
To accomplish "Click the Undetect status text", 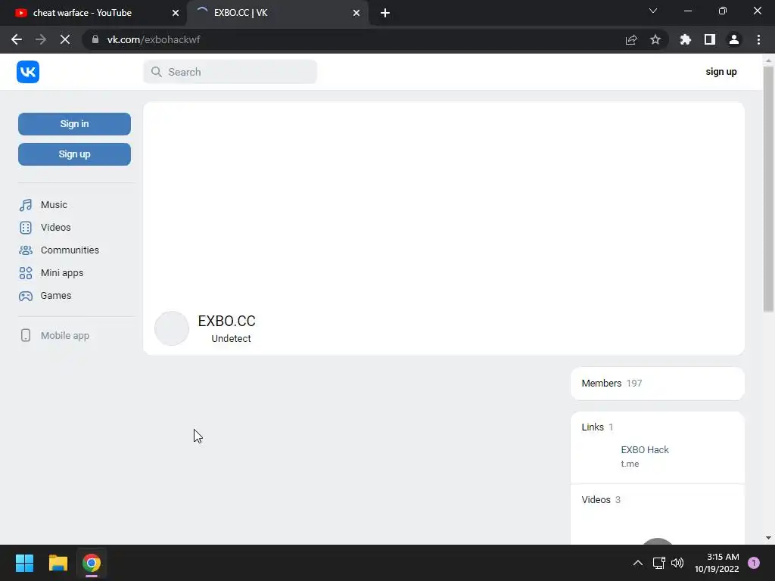I will coord(231,338).
